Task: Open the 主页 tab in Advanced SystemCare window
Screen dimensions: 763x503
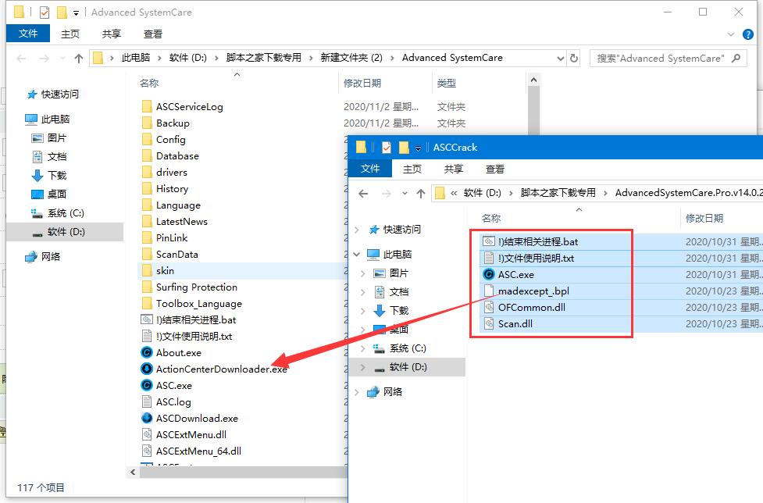Action: click(x=70, y=34)
